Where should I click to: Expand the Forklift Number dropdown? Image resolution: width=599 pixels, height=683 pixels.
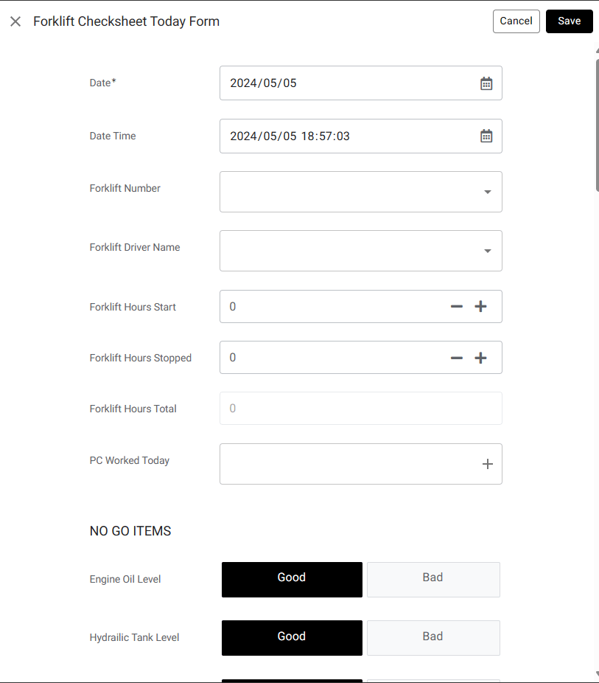(x=487, y=192)
